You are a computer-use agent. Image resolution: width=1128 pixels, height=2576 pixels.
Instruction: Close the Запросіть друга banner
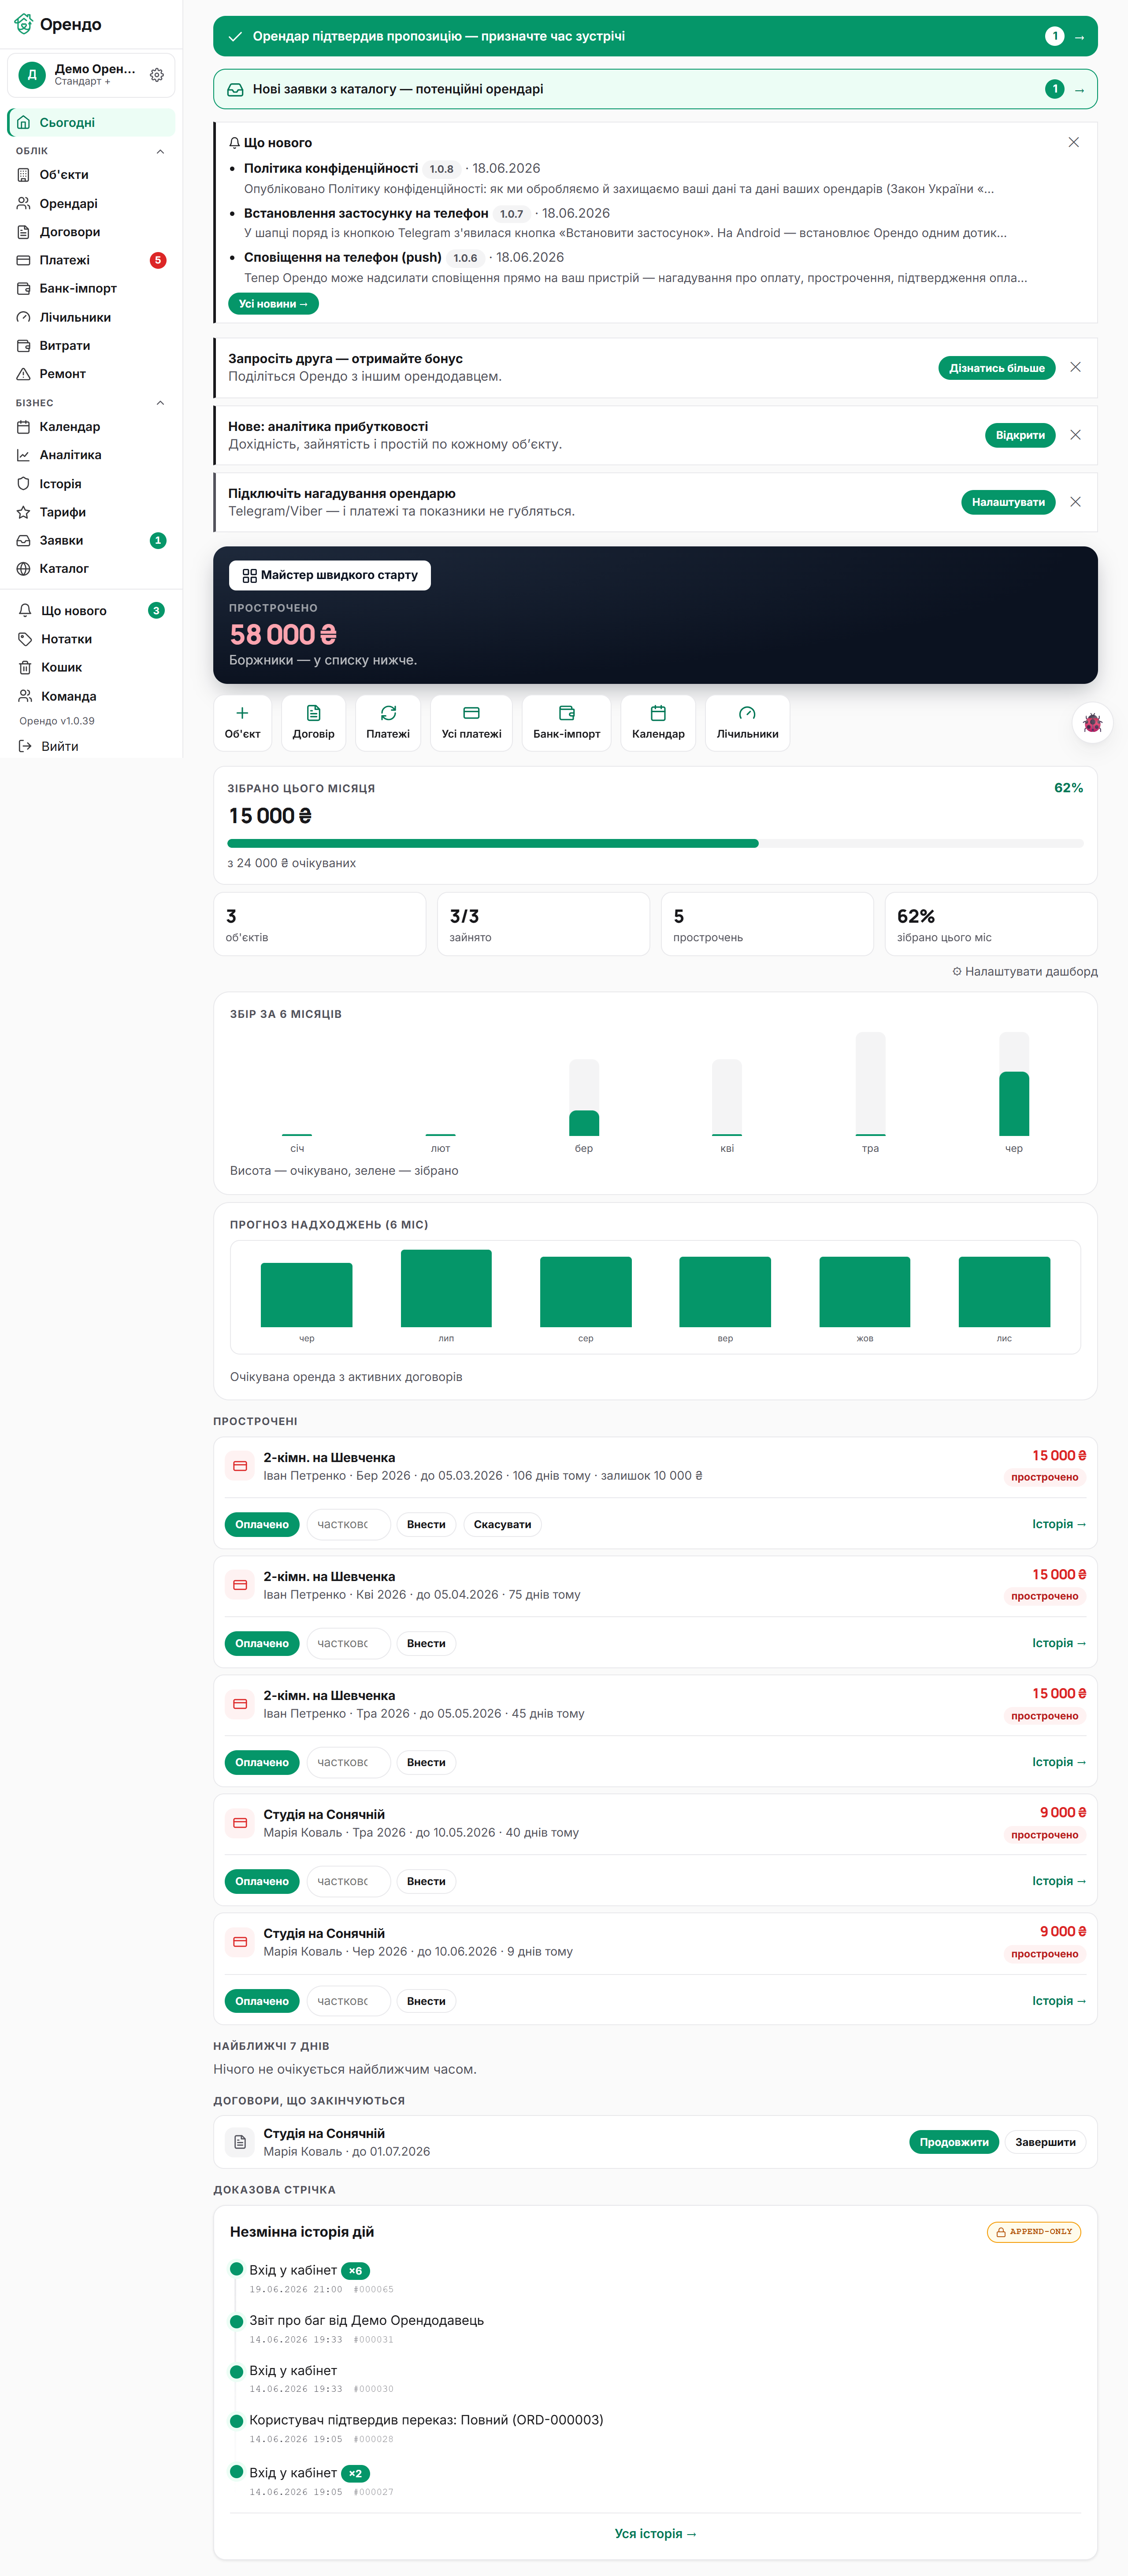point(1075,367)
